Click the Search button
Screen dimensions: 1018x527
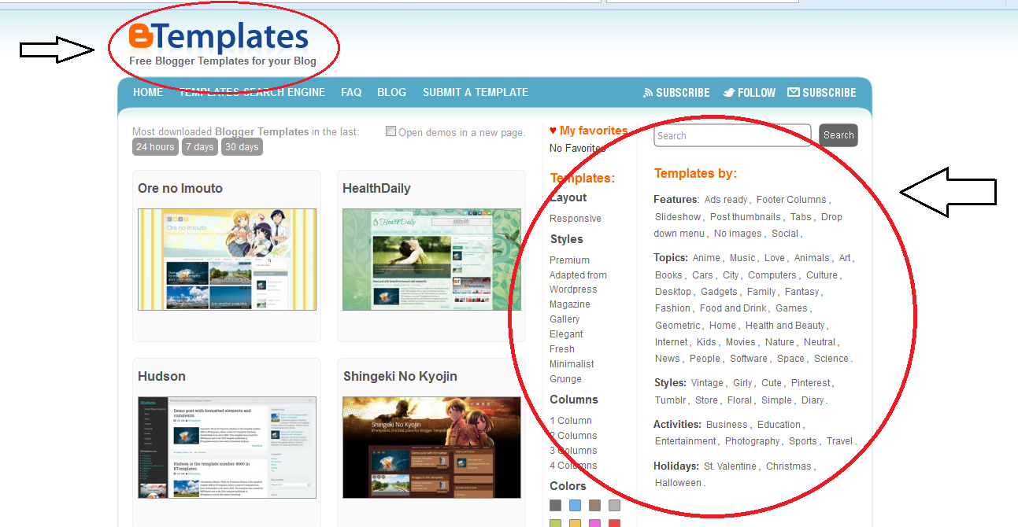tap(838, 135)
